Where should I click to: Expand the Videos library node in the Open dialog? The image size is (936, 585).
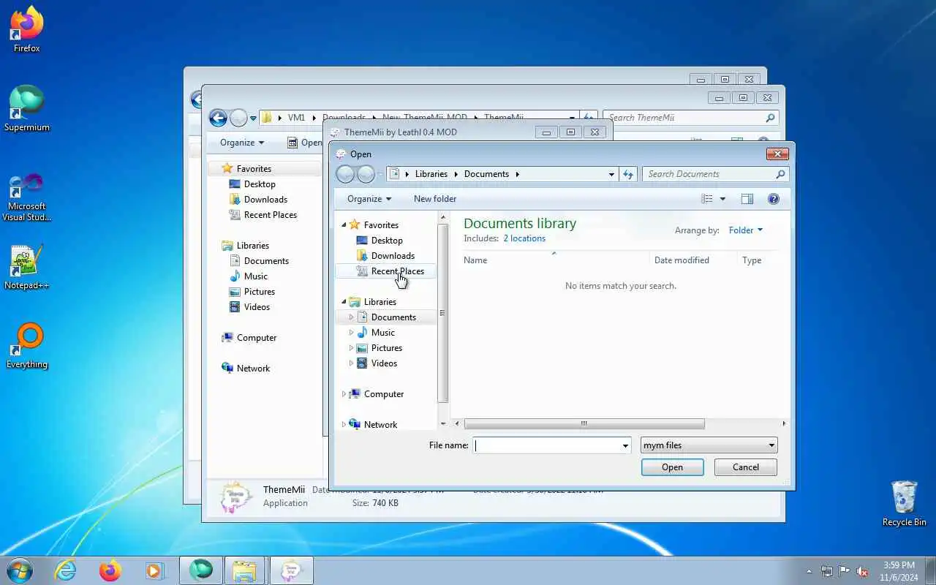pyautogui.click(x=352, y=363)
